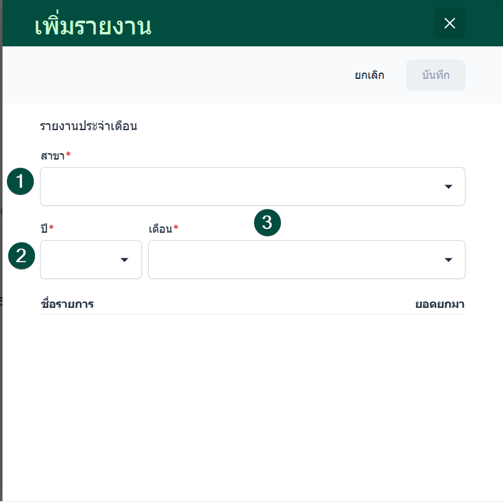Click the เดือน field label
This screenshot has width=503, height=503.
tap(161, 229)
